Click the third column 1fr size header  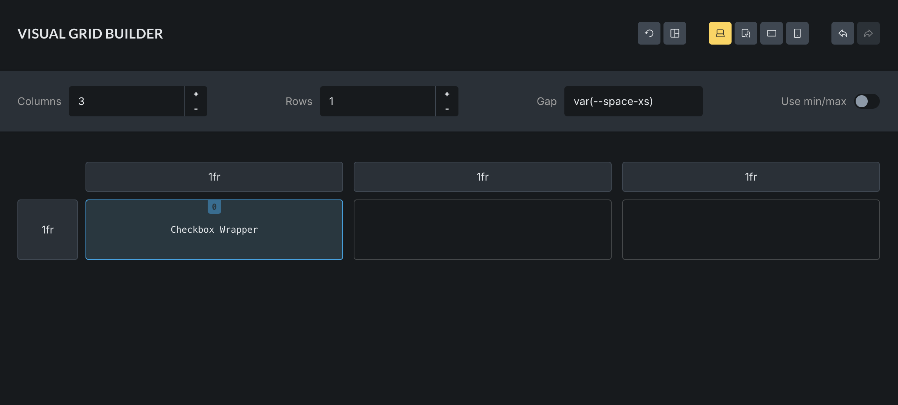click(x=750, y=177)
